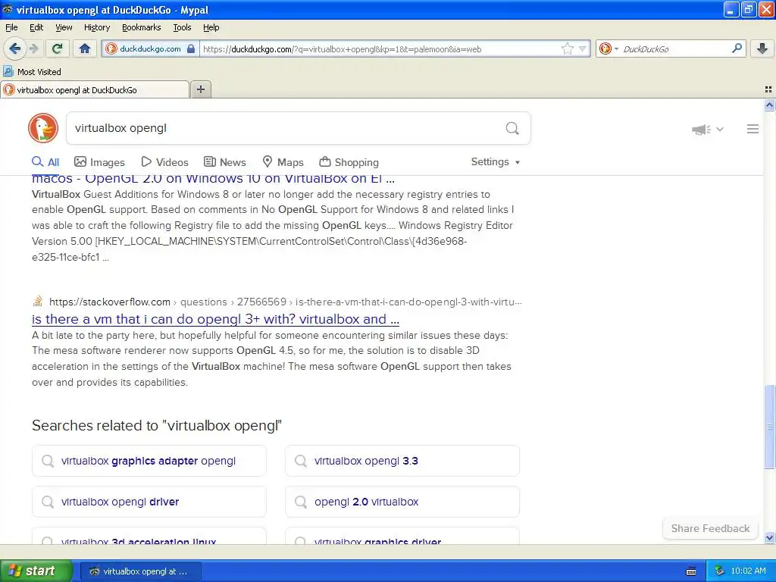This screenshot has width=776, height=582.
Task: Select the Mypal taskbar window button
Action: click(140, 571)
